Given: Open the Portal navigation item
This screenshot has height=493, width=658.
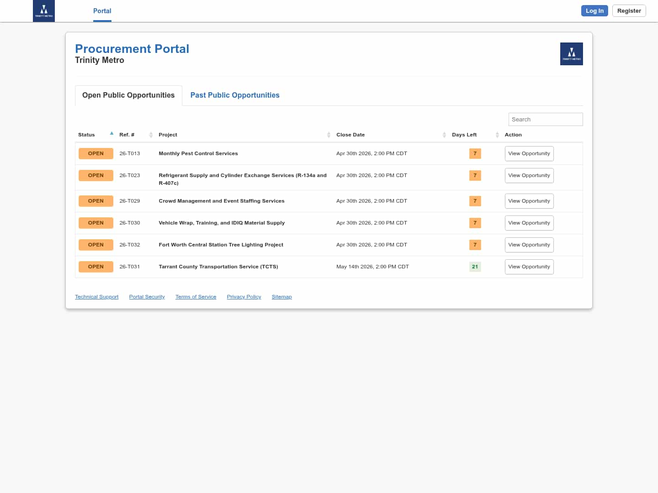Looking at the screenshot, I should tap(102, 11).
